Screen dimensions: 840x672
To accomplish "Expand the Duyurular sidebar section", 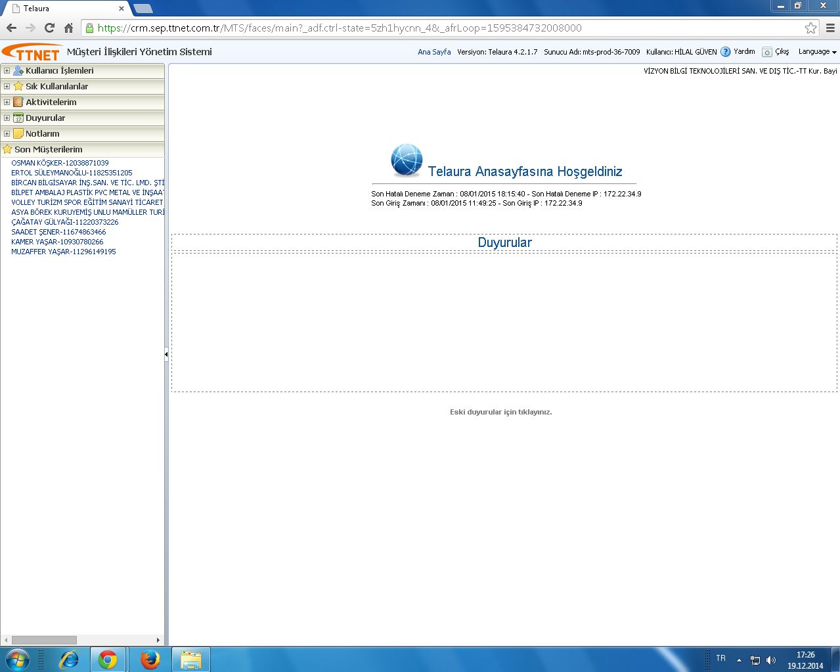I will click(x=7, y=118).
